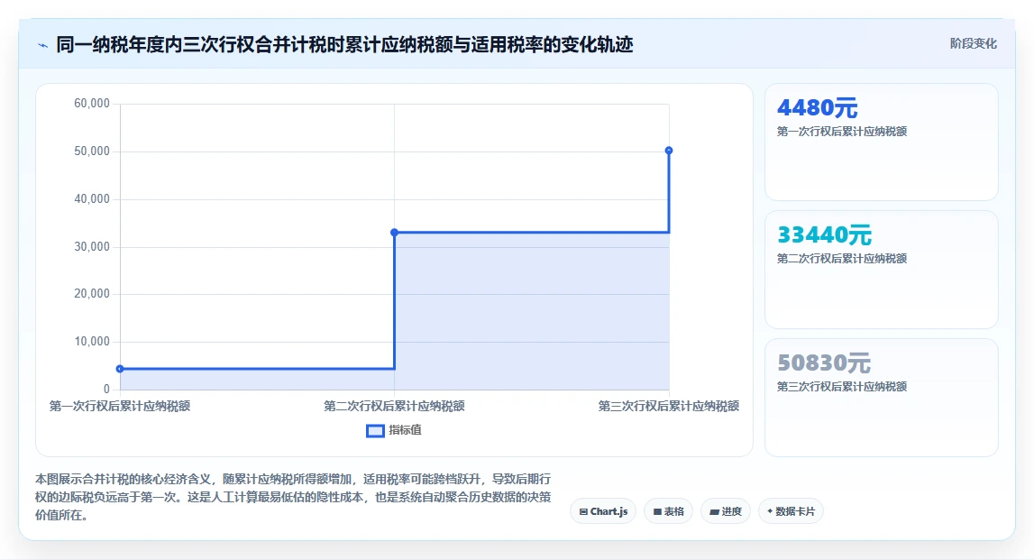
Task: Click the 60,000 y-axis value
Action: tap(92, 104)
